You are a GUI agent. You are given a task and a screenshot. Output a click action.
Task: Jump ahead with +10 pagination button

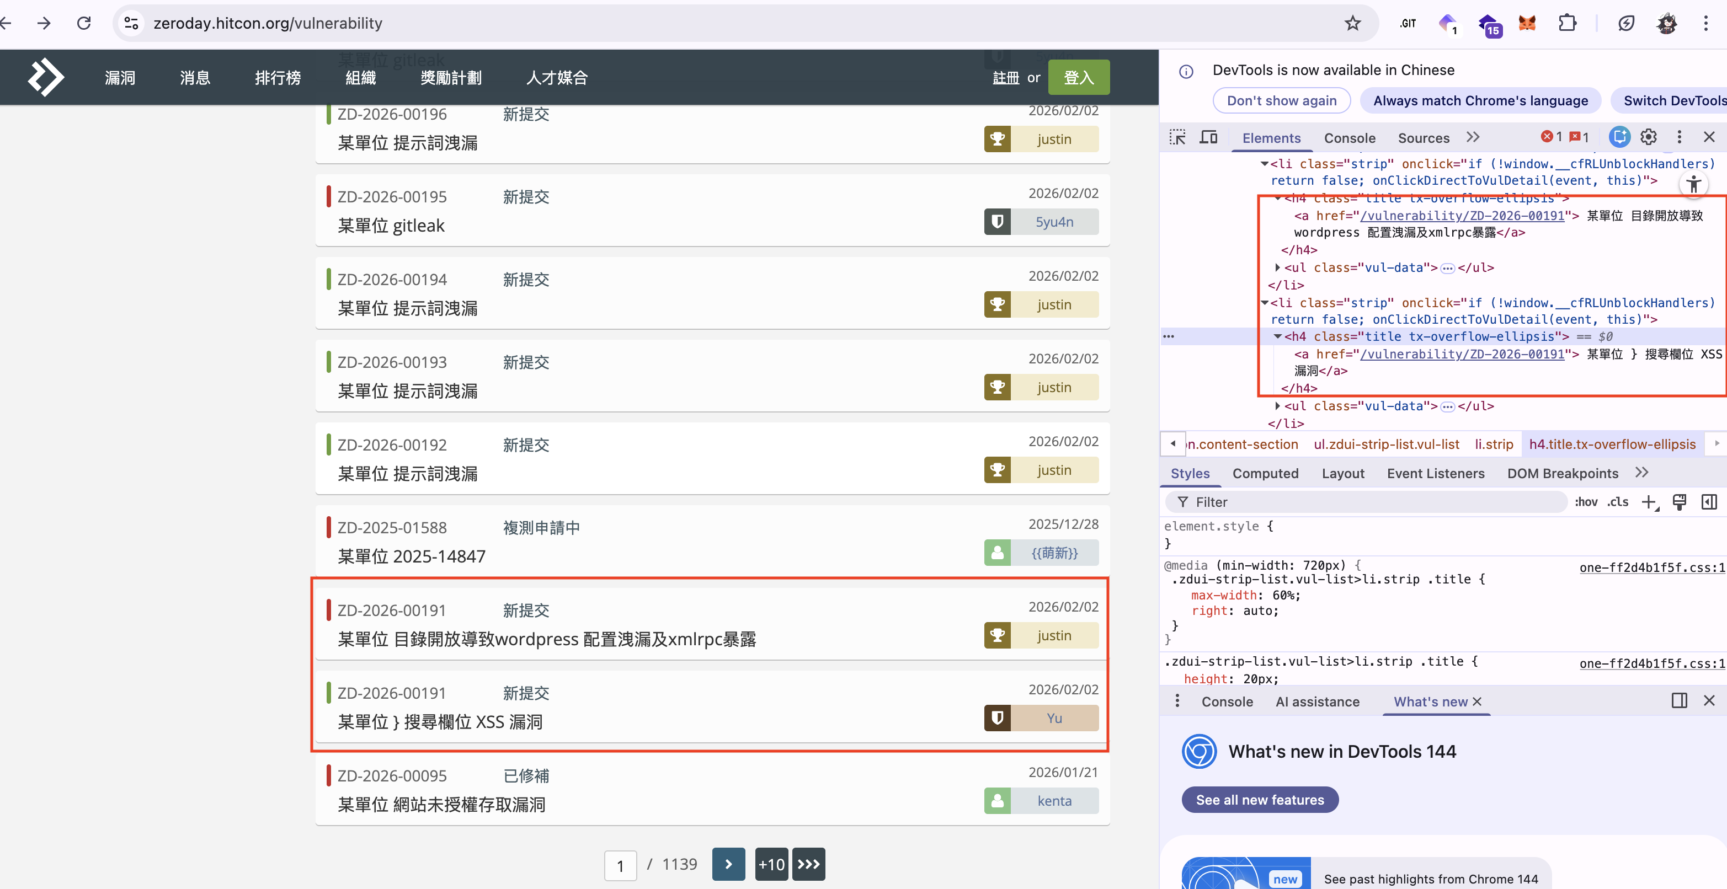pos(771,864)
